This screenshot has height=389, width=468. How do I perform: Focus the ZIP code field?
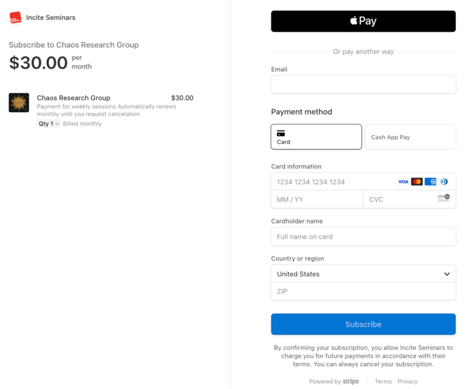point(363,291)
